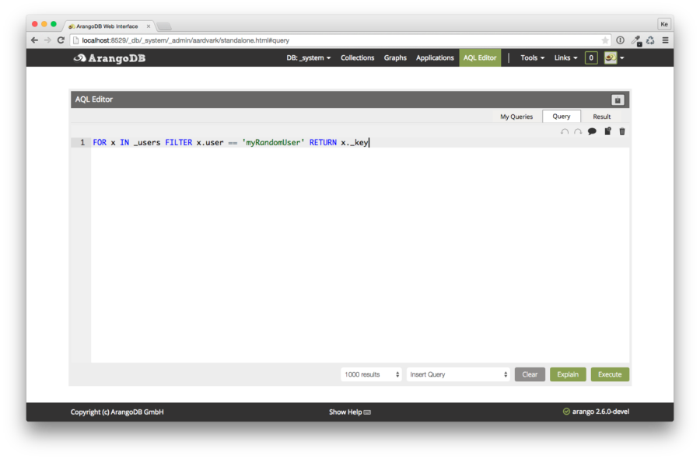Image resolution: width=700 pixels, height=459 pixels.
Task: Click line number 1 in the gutter
Action: pos(82,143)
